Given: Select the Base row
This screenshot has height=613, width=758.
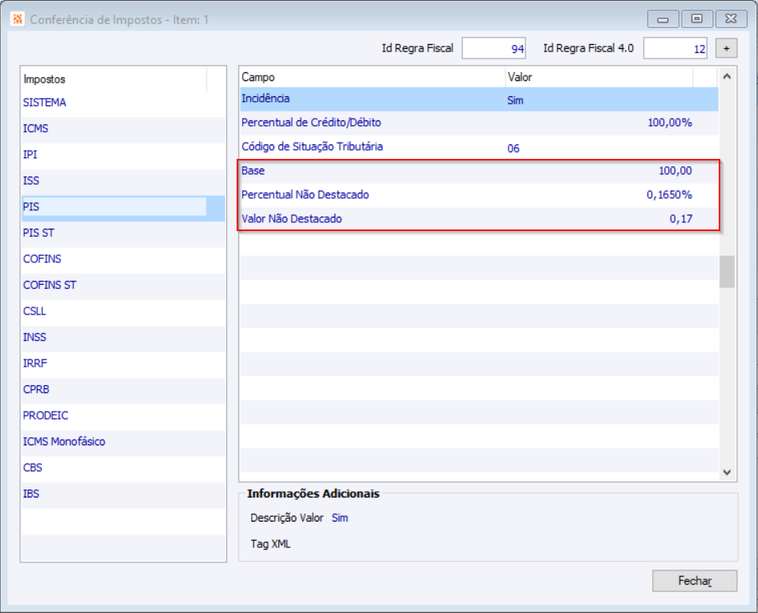Looking at the screenshot, I should pyautogui.click(x=479, y=171).
